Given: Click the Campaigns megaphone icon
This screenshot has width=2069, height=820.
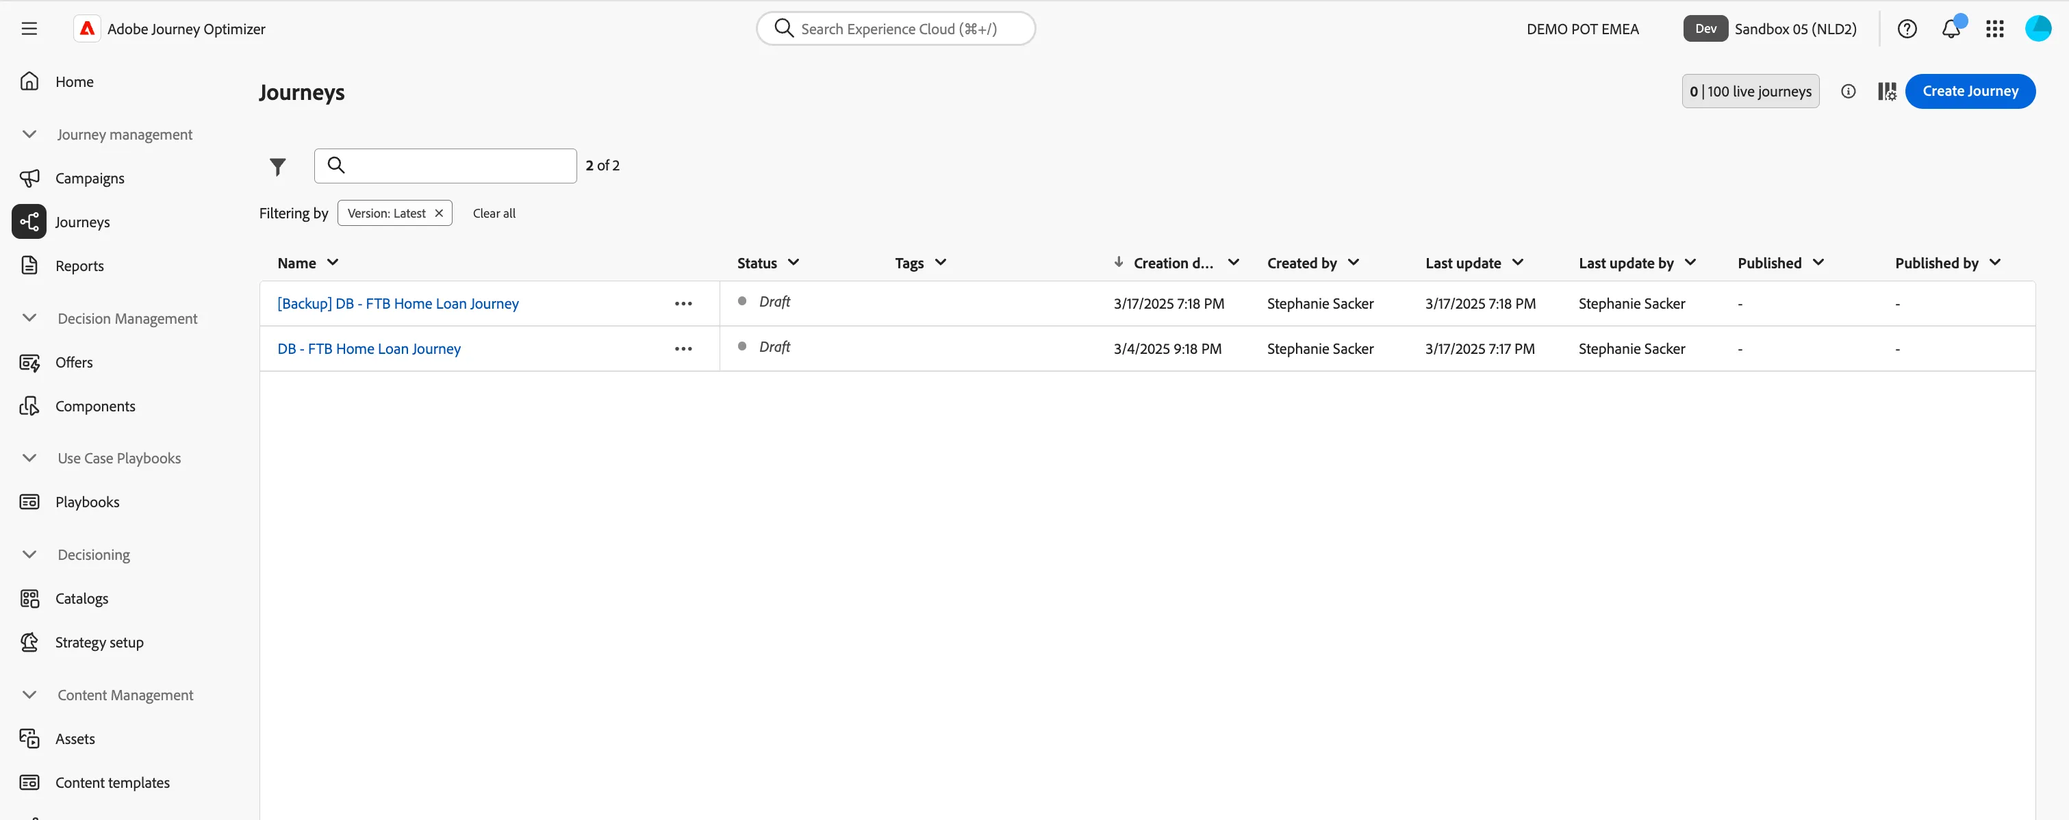Looking at the screenshot, I should pos(29,178).
